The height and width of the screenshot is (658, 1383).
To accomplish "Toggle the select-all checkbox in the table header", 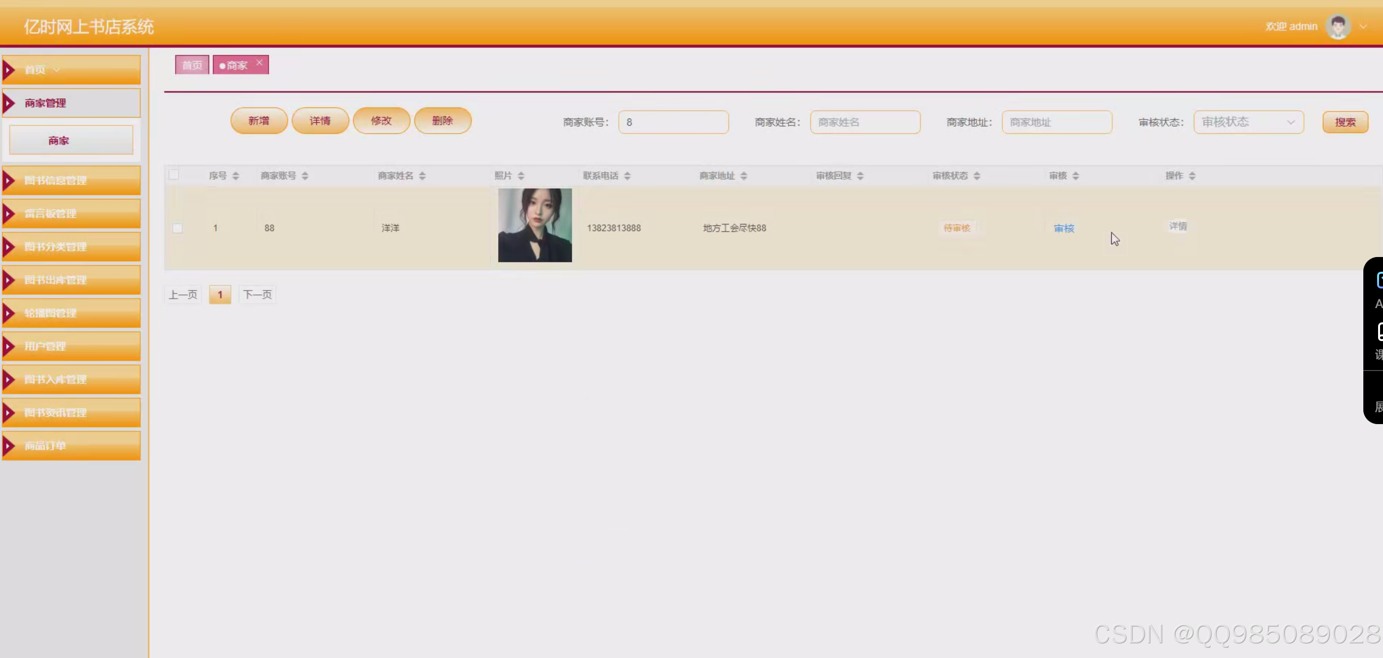I will coord(174,174).
